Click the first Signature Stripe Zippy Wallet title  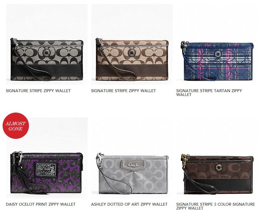point(38,91)
